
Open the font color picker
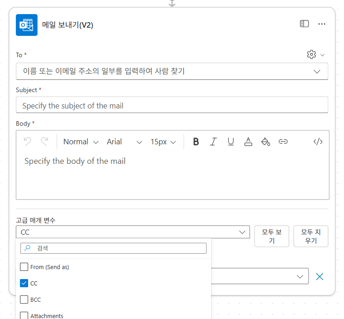click(248, 142)
